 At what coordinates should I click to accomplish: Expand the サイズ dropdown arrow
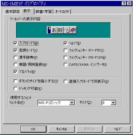point(113,103)
